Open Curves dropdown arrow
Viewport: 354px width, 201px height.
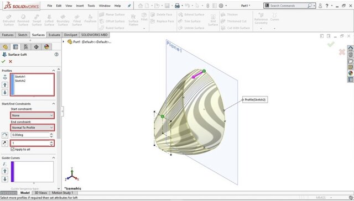[x=274, y=29]
